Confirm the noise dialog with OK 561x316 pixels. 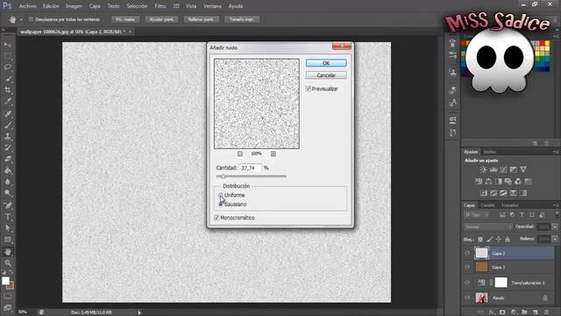point(326,63)
